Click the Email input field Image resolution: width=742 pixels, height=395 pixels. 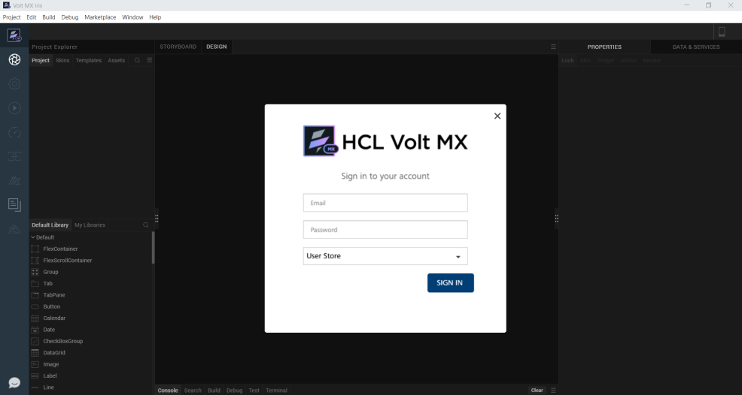click(385, 203)
